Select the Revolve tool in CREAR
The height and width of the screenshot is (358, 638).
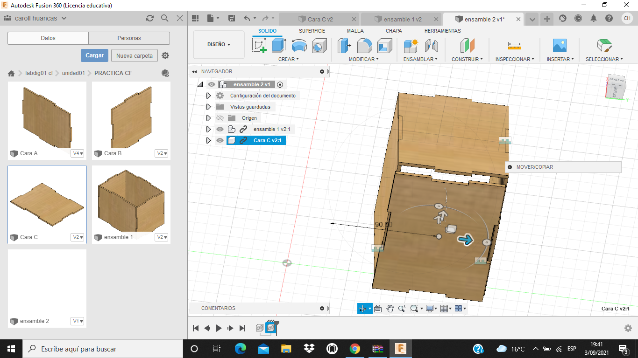tap(299, 46)
